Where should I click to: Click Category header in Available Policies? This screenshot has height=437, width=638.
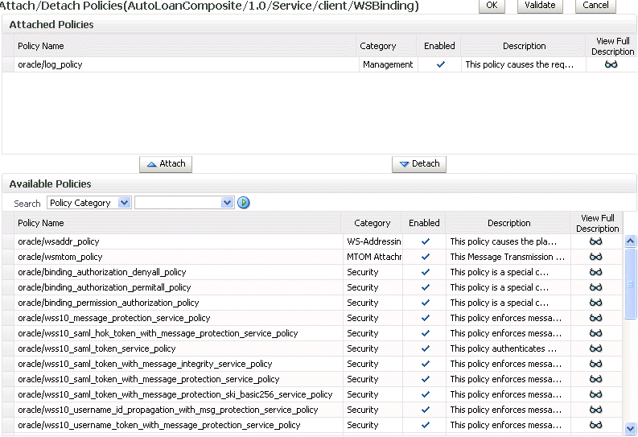point(372,223)
